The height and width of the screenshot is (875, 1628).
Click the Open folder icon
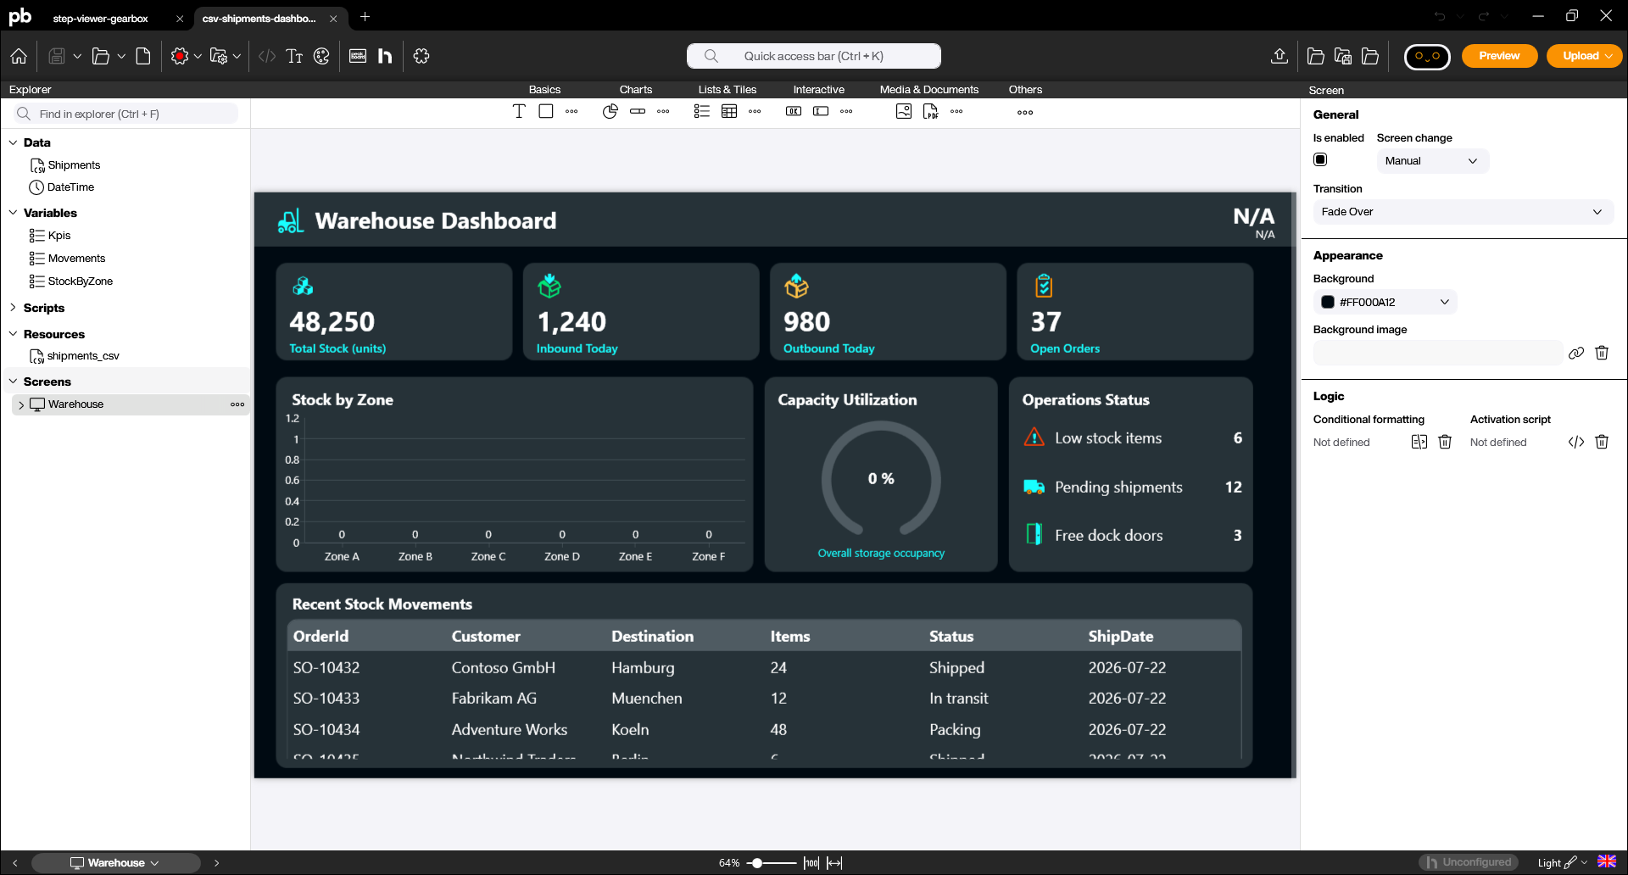(x=101, y=56)
